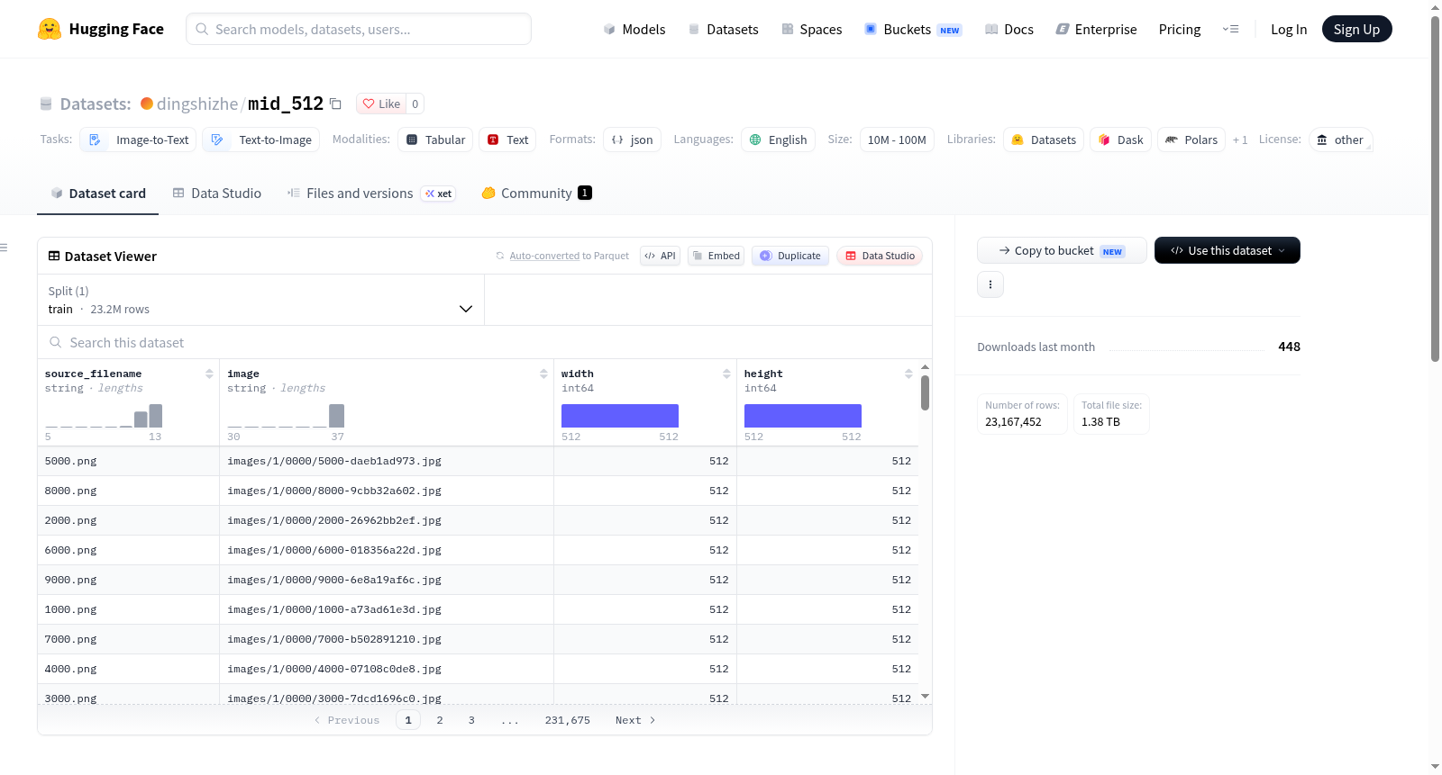The width and height of the screenshot is (1442, 775).
Task: Click Log In
Action: [1289, 29]
